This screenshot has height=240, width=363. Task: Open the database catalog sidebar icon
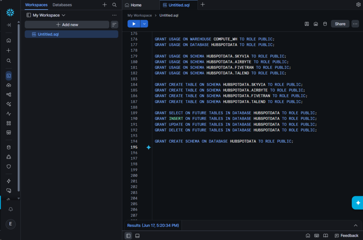tap(9, 148)
